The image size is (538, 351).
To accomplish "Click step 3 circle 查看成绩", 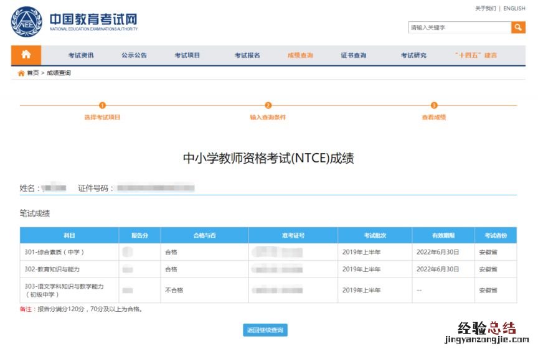I will (x=434, y=106).
